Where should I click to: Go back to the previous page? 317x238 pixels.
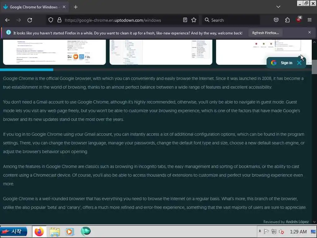[7, 20]
